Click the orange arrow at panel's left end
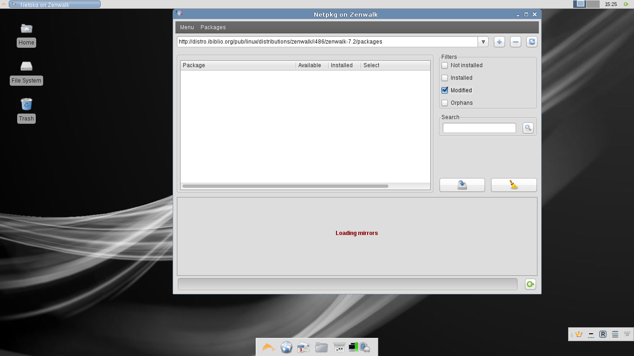The image size is (634, 356). point(4,4)
